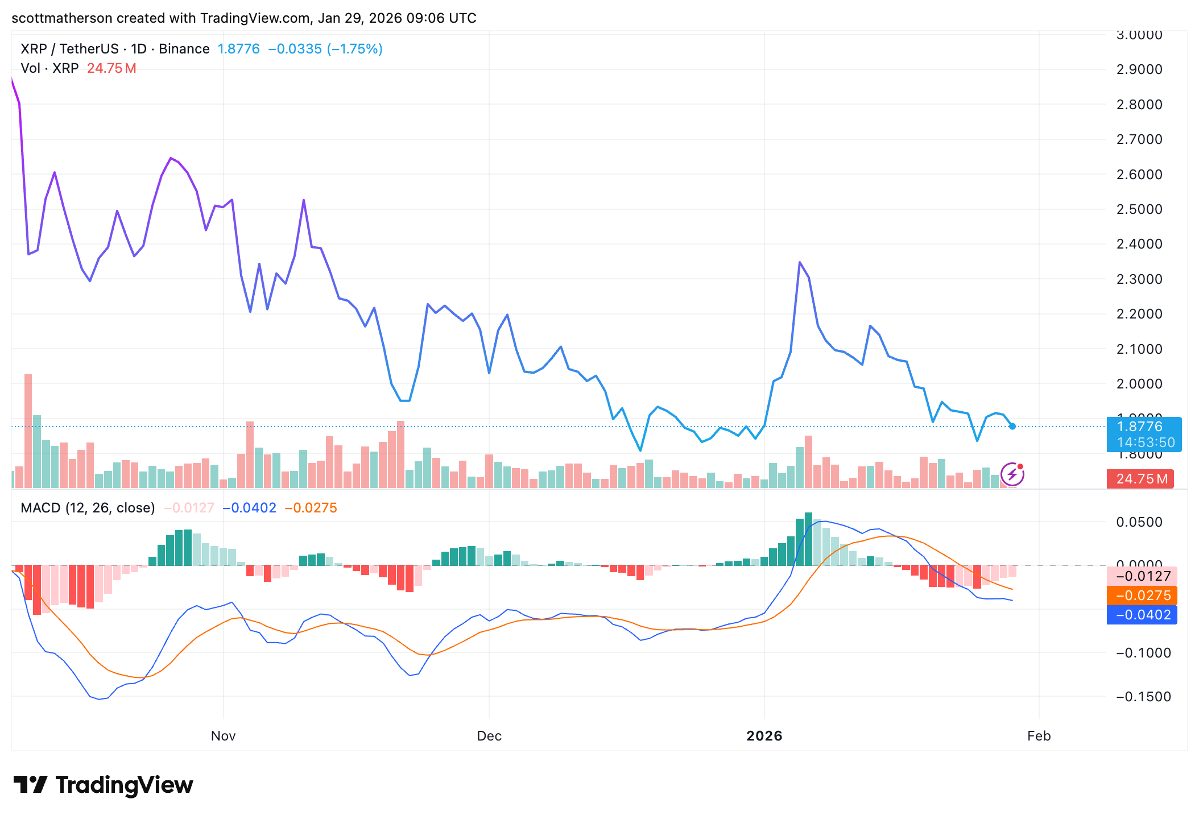Click the orange -0.0275 signal value tag
The image size is (1199, 819).
(1142, 595)
